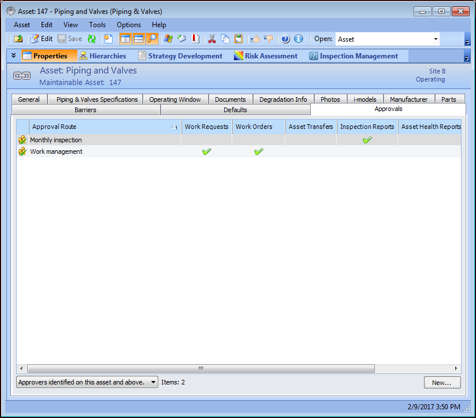This screenshot has height=418, width=476.
Task: Click the Cut scissors icon
Action: pos(211,39)
